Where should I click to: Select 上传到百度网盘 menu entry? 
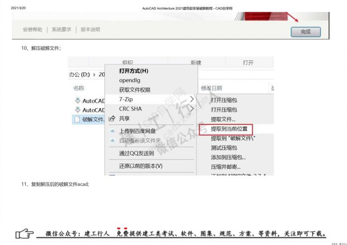pyautogui.click(x=137, y=131)
